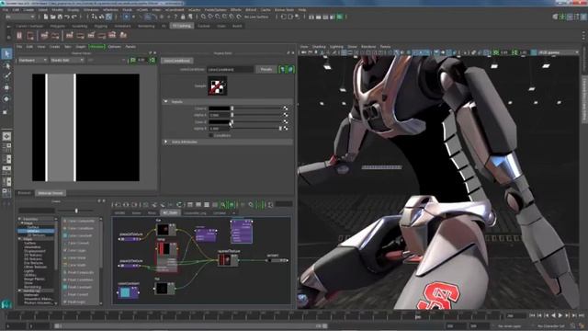Click the Create panel icon size slider

[76, 211]
